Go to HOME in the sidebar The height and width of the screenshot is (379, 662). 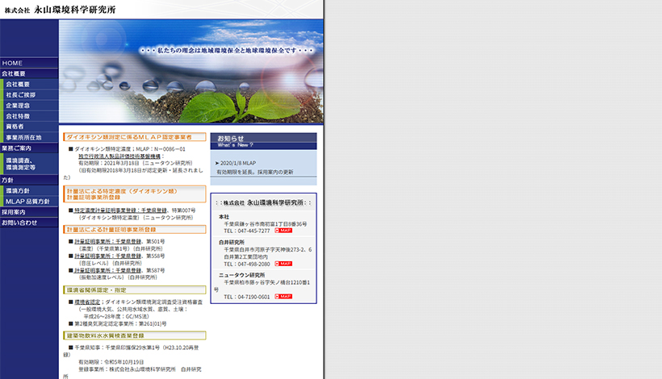(x=29, y=63)
